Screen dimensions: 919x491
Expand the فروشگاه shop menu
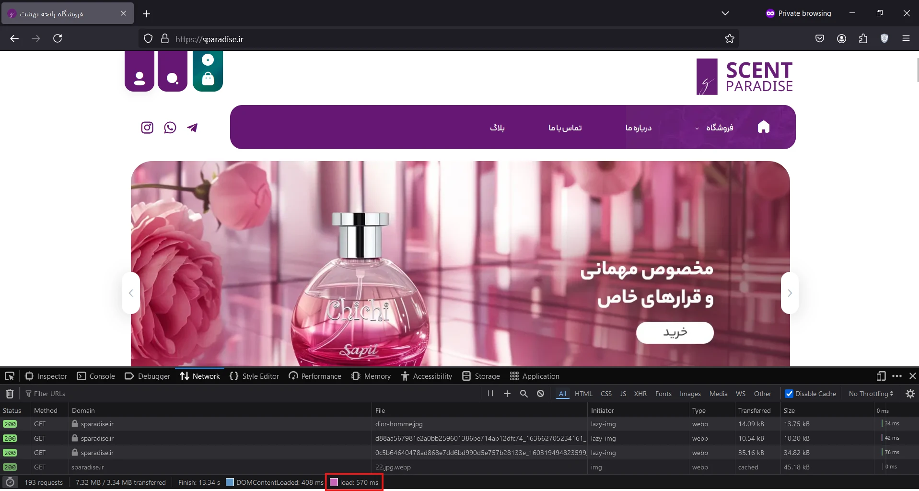pyautogui.click(x=714, y=128)
